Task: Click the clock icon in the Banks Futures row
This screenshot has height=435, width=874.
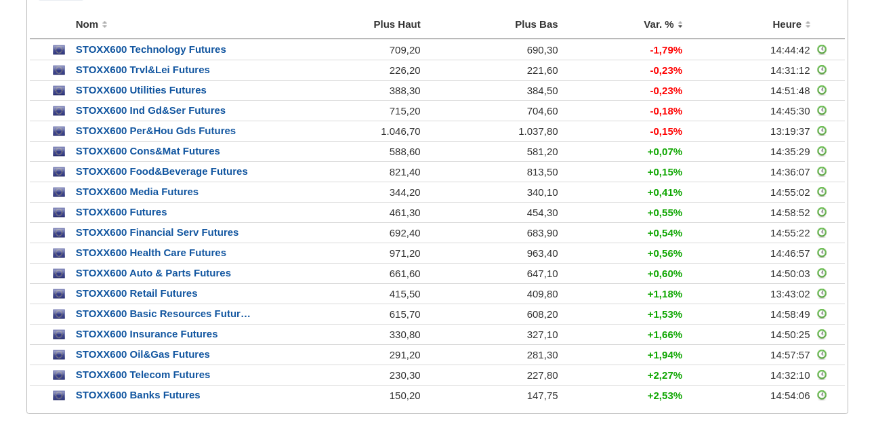Action: (822, 395)
